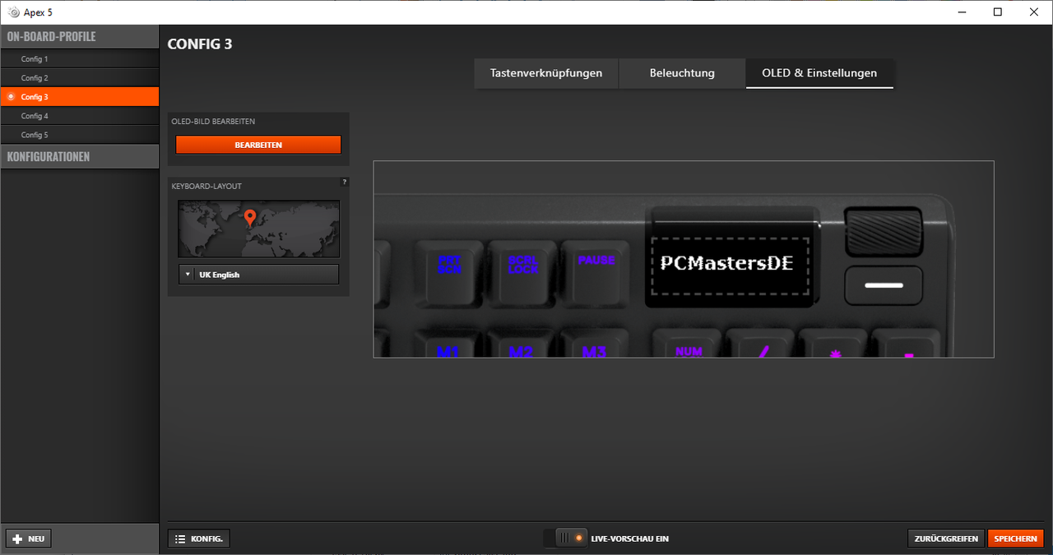Screen dimensions: 1053x555
Task: Switch to the Tastenverknüpfungen tab
Action: point(546,73)
